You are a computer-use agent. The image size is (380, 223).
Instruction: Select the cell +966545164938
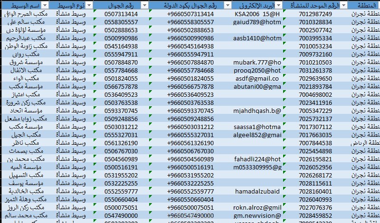click(190, 46)
